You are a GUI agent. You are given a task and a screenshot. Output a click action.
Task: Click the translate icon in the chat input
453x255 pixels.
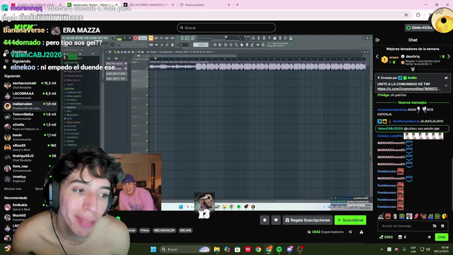point(435,226)
